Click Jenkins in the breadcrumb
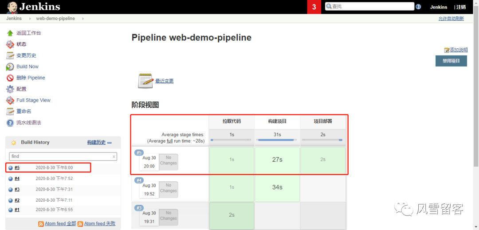Image resolution: width=479 pixels, height=230 pixels. (x=14, y=19)
